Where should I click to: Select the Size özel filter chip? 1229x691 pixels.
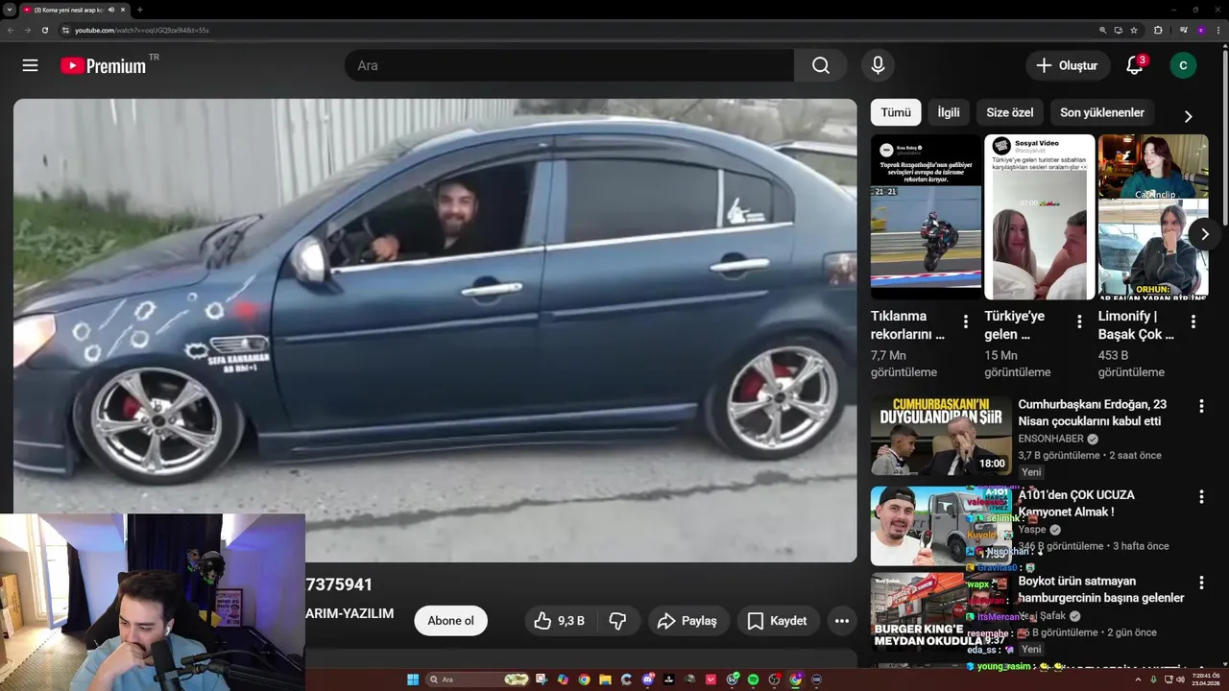1010,112
